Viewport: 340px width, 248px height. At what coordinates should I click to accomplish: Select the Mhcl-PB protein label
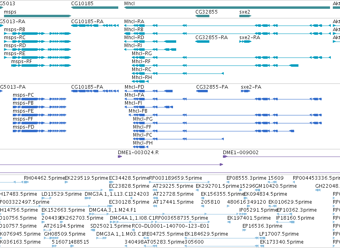point(138,111)
